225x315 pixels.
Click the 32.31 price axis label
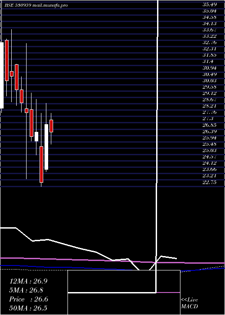point(209,49)
